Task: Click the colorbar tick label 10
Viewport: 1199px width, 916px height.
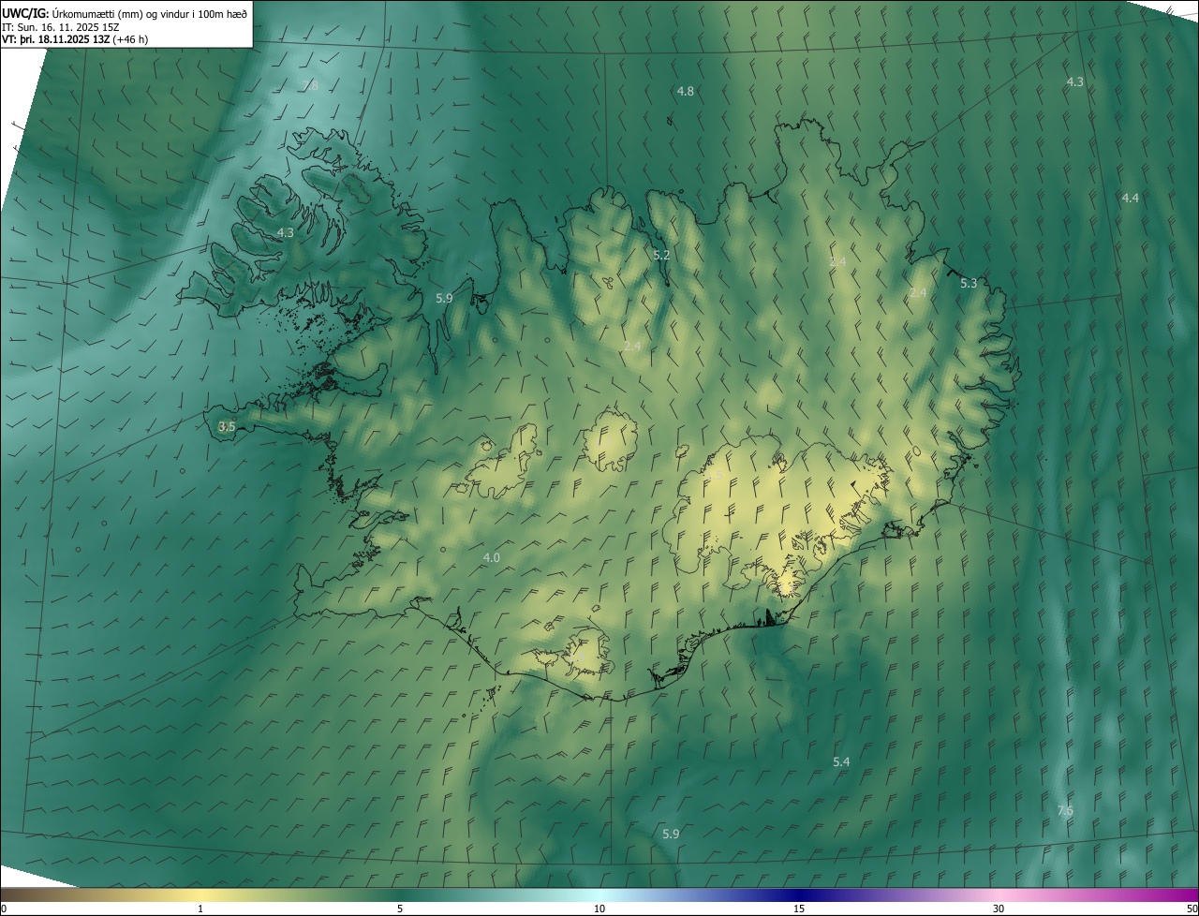Action: tap(599, 909)
